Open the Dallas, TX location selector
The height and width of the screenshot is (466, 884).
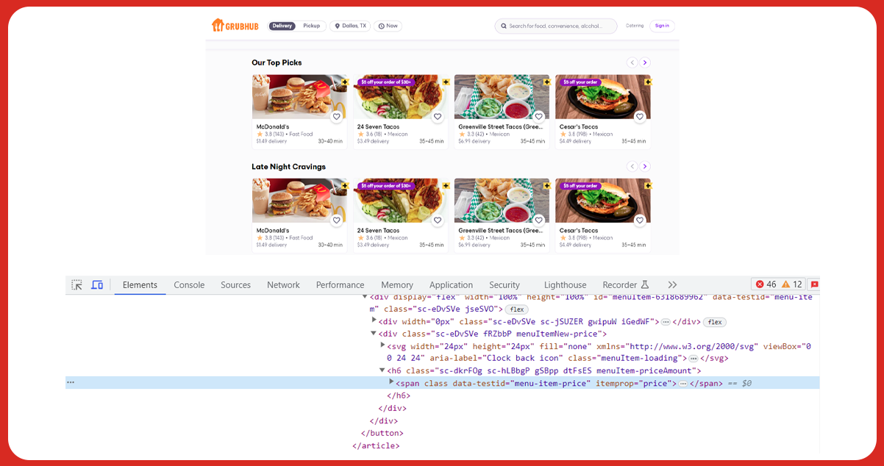tap(350, 26)
